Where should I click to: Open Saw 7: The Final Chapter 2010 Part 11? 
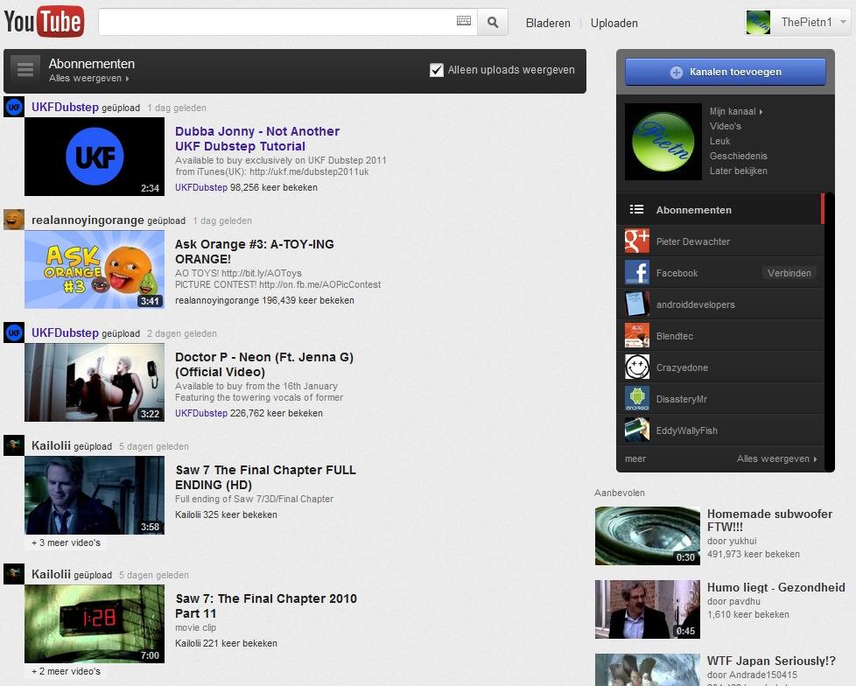(x=266, y=605)
